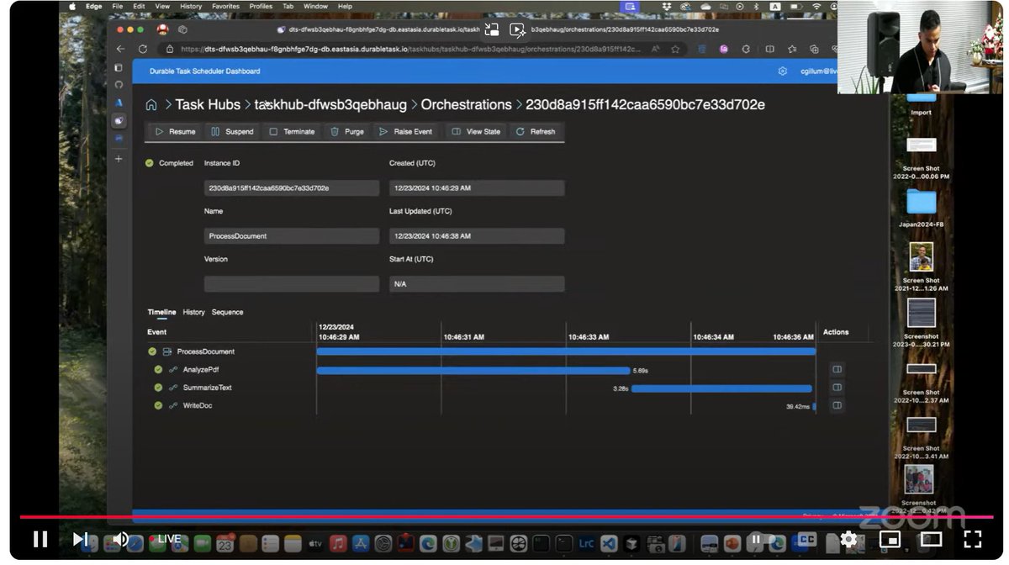The image size is (1009, 565).
Task: Open video player settings gear
Action: point(848,539)
